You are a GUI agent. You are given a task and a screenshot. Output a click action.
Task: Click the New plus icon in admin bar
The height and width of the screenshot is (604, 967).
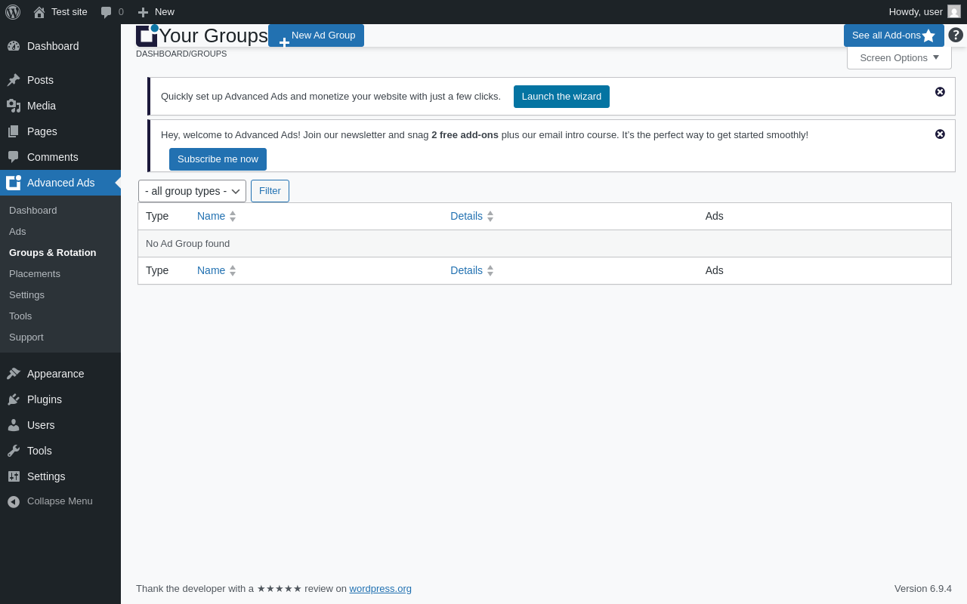point(143,12)
